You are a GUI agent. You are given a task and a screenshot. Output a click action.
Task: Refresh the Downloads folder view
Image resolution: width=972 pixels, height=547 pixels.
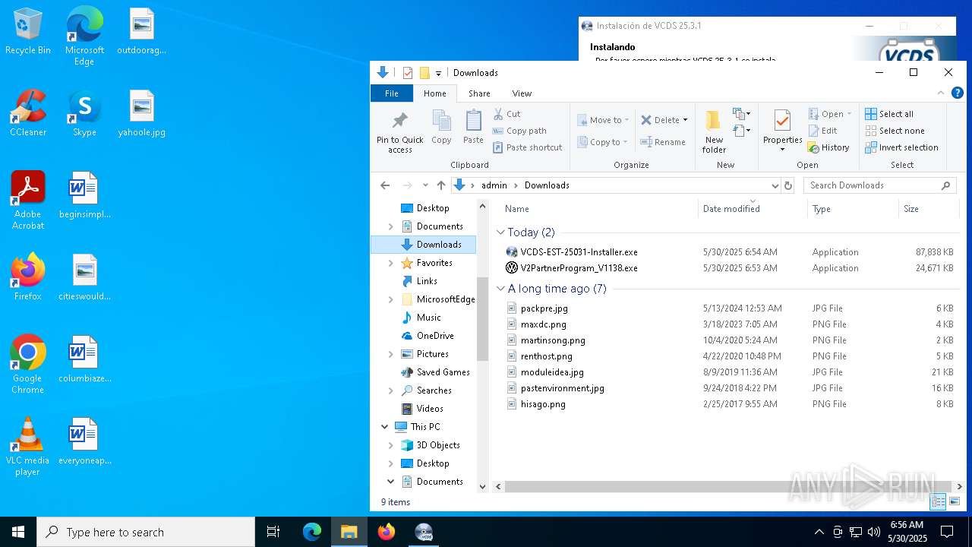[788, 185]
